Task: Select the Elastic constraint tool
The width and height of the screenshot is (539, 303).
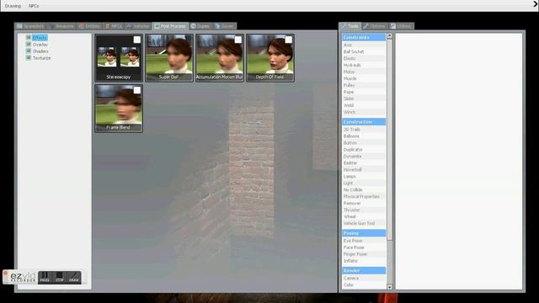Action: pyautogui.click(x=364, y=58)
